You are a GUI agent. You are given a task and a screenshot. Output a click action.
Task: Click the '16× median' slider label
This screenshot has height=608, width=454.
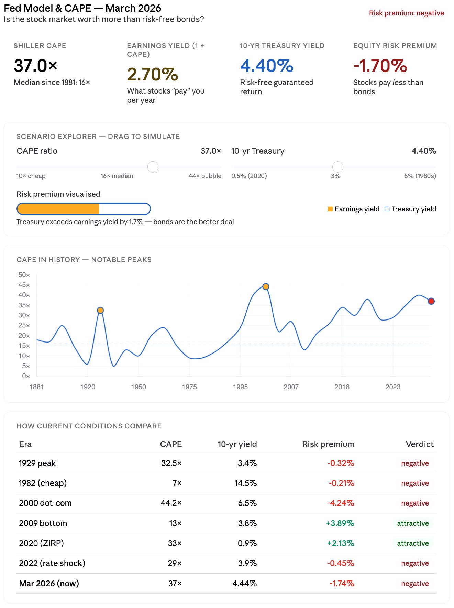[x=117, y=176]
